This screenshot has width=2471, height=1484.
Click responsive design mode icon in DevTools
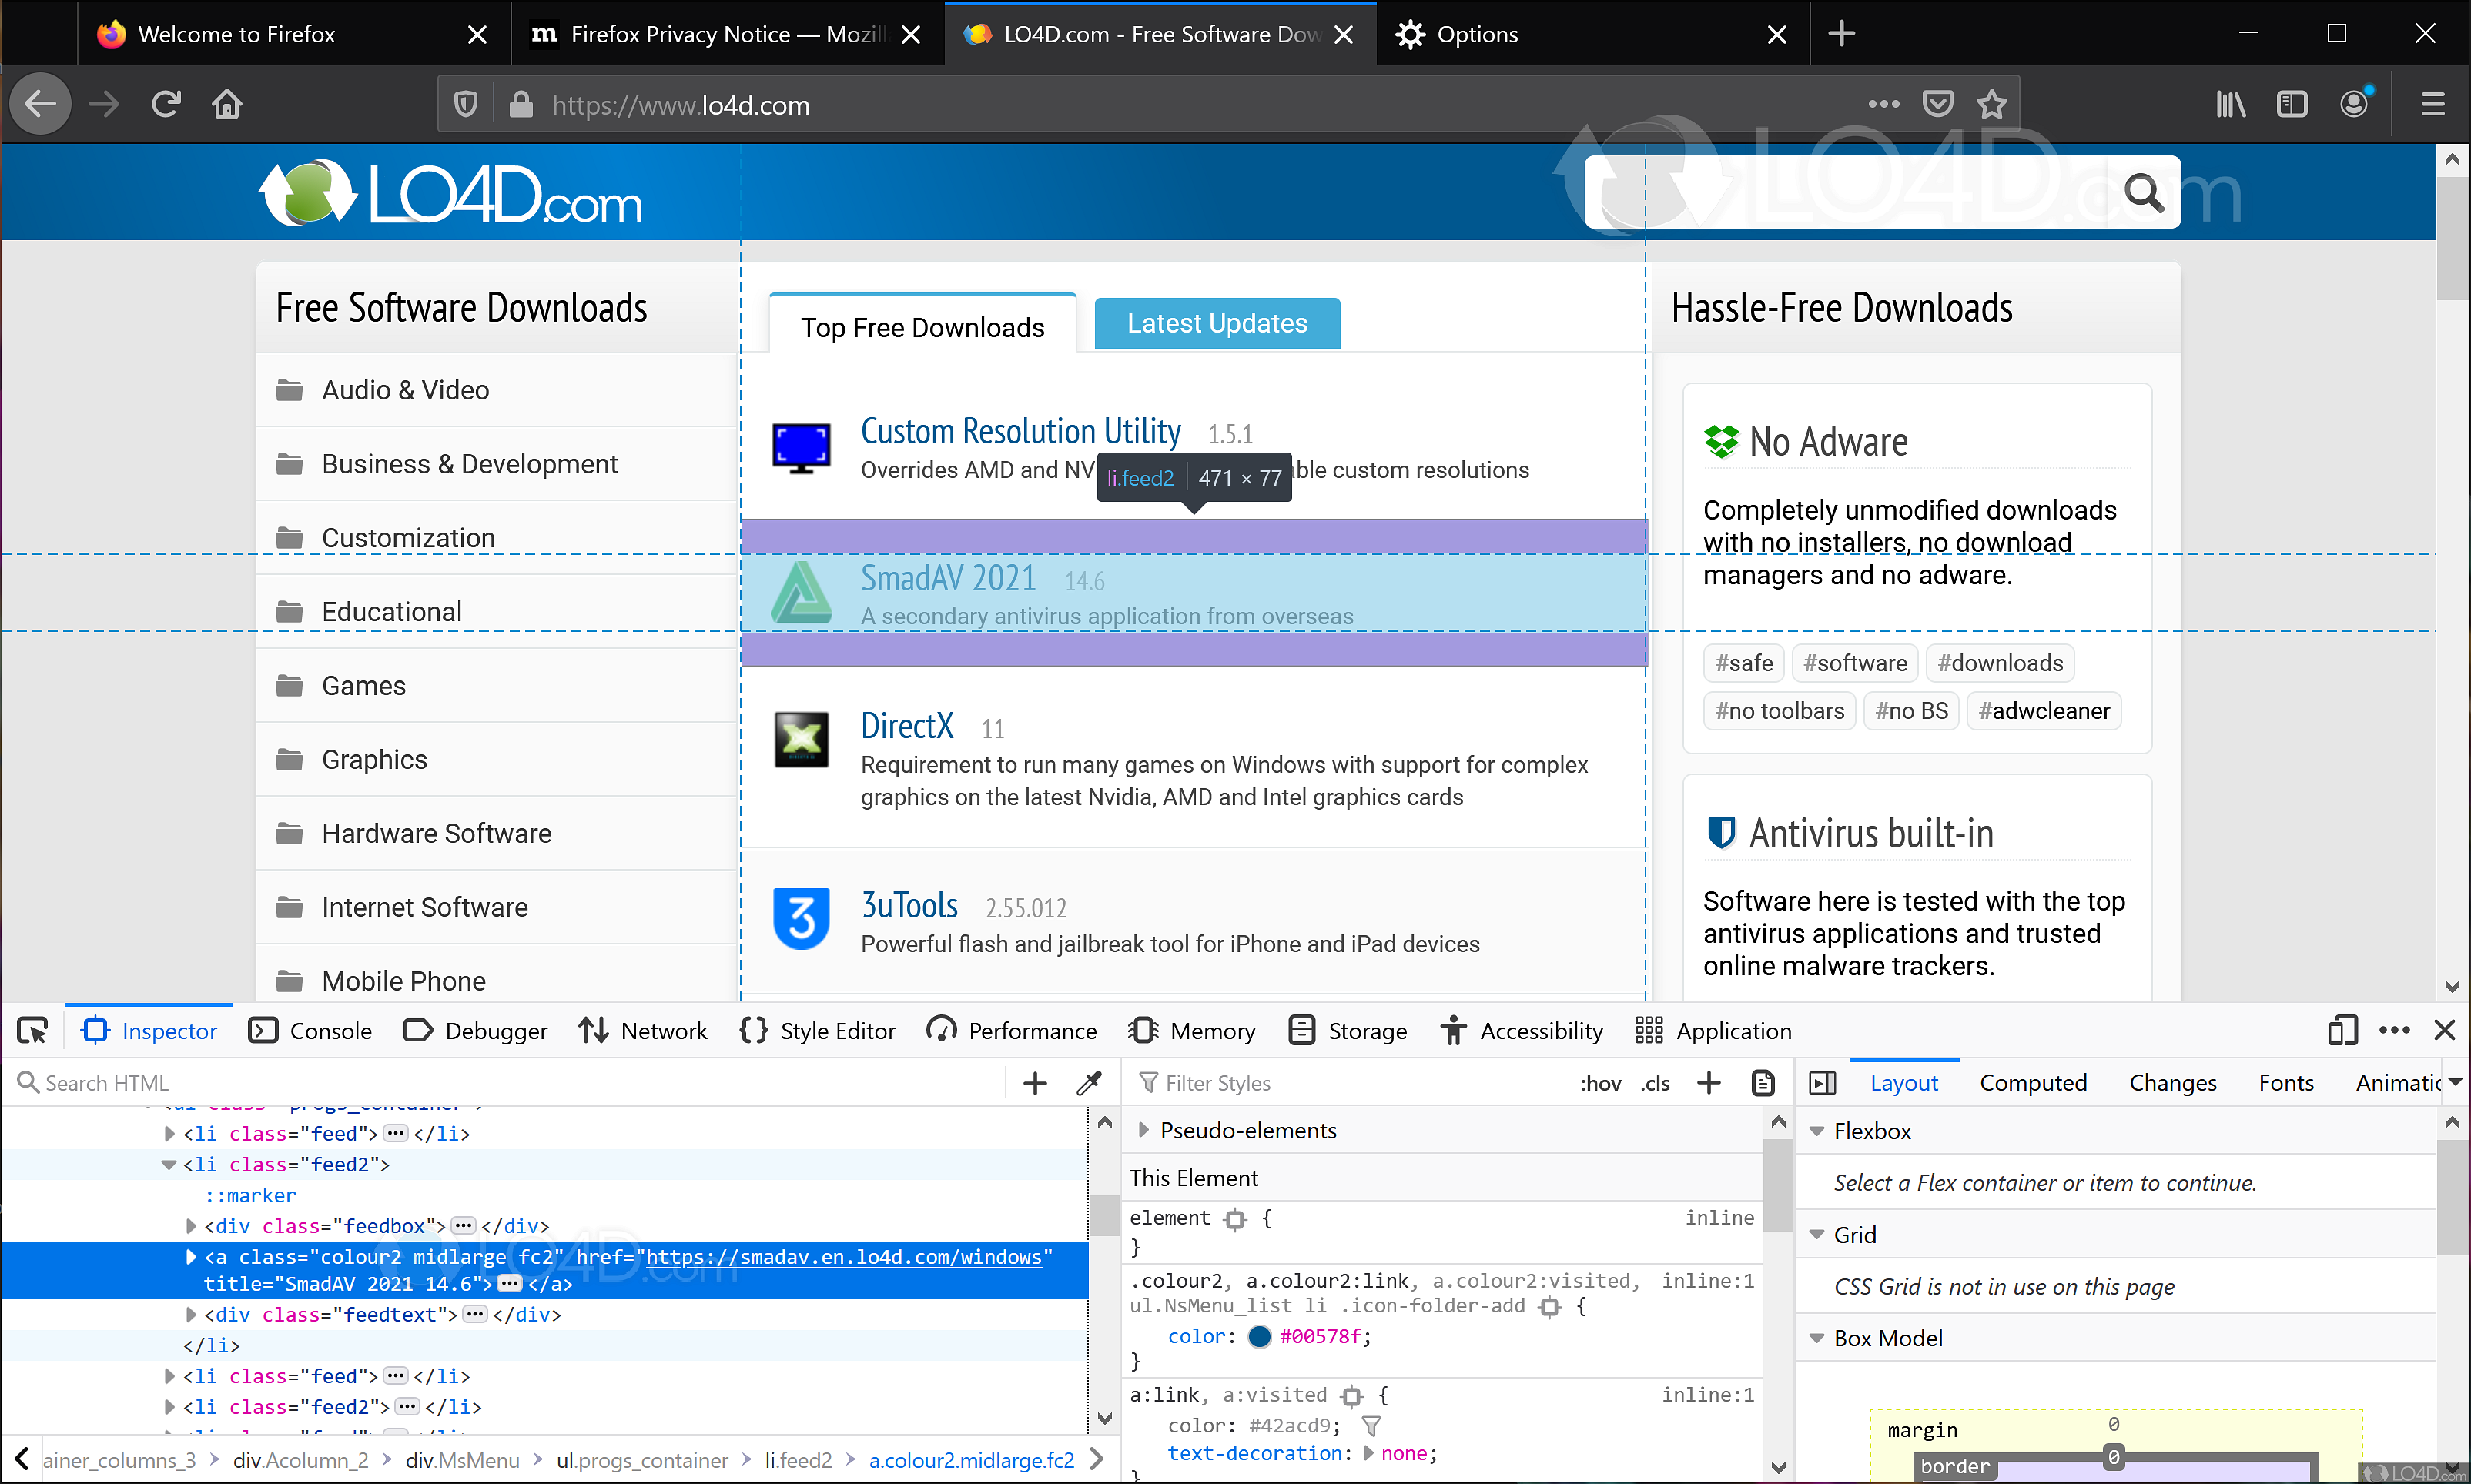pos(2341,1030)
